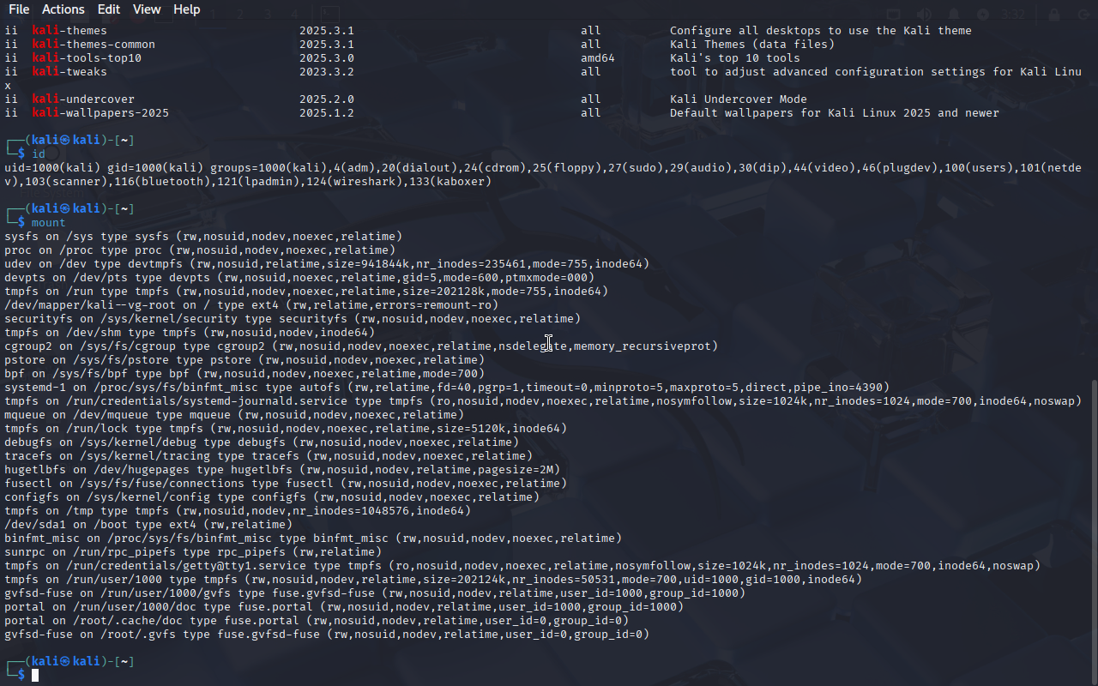The image size is (1098, 686).
Task: Open the Actions menu
Action: [63, 9]
